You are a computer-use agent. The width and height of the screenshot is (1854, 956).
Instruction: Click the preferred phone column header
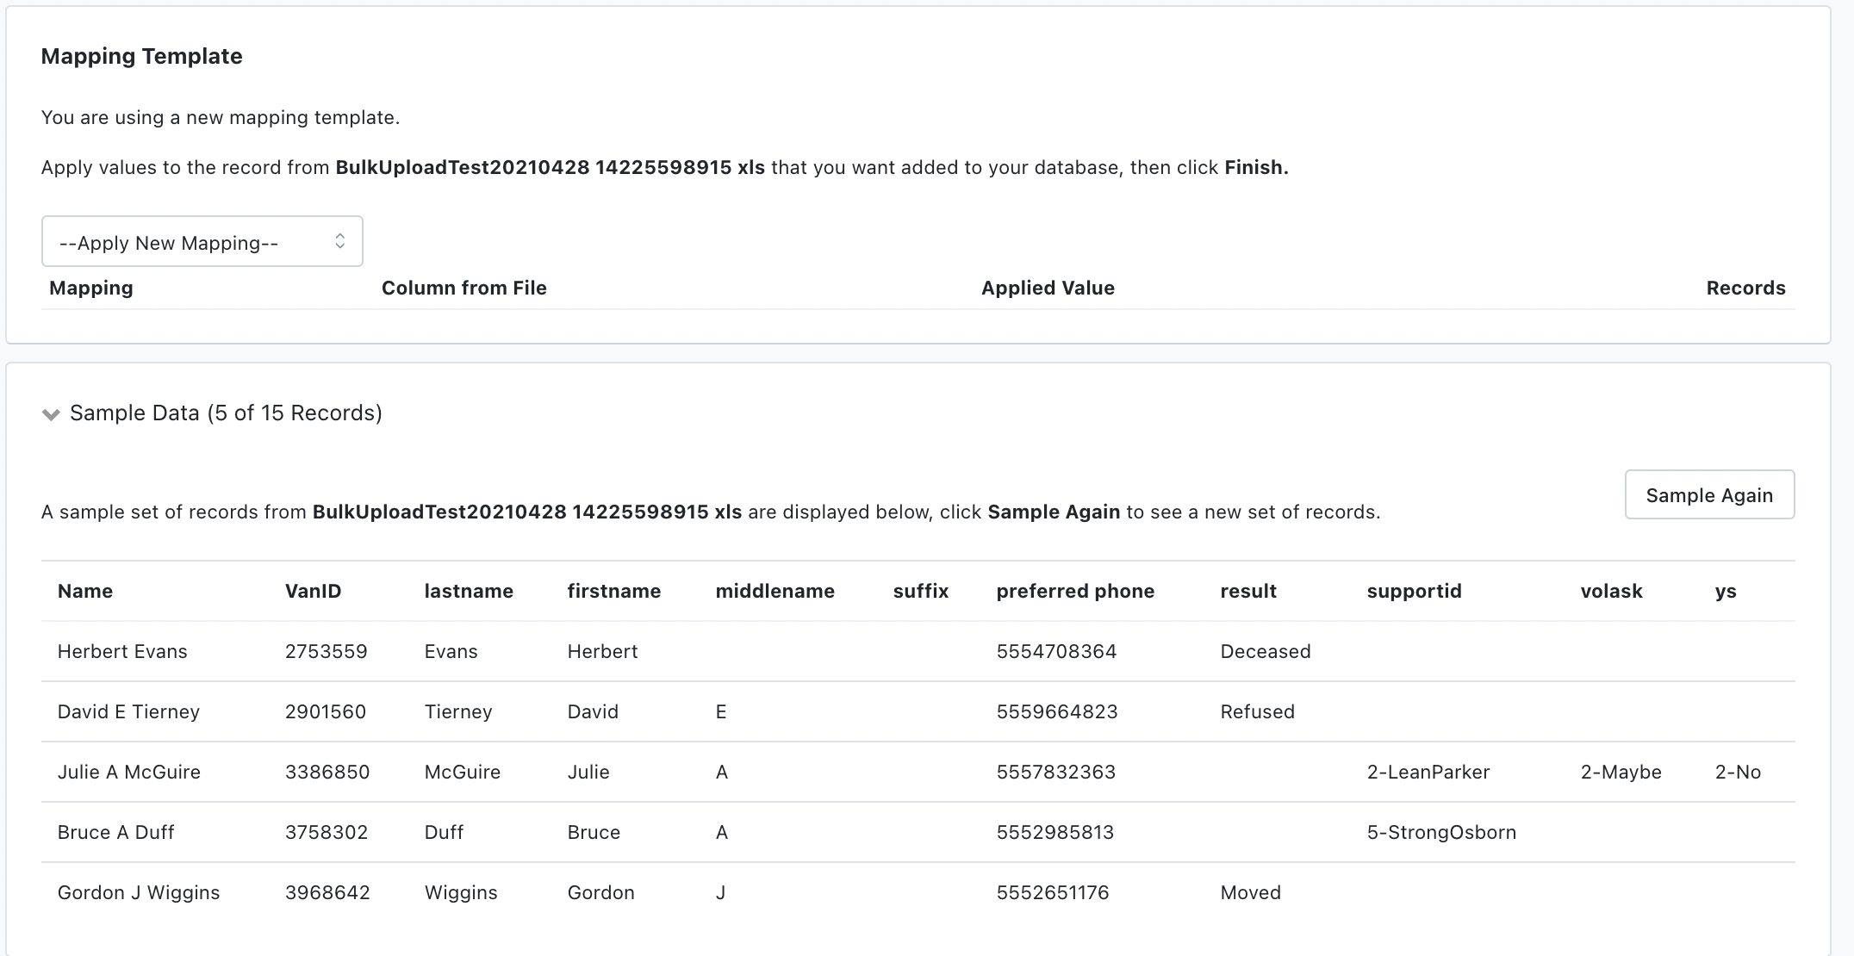pyautogui.click(x=1074, y=591)
